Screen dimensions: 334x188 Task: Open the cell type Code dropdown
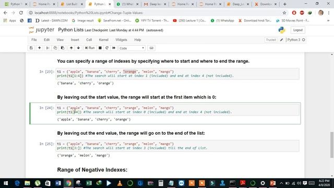(x=132, y=48)
